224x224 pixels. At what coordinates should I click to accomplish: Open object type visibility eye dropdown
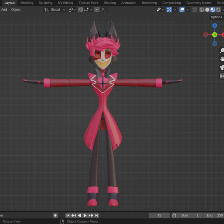point(160,10)
